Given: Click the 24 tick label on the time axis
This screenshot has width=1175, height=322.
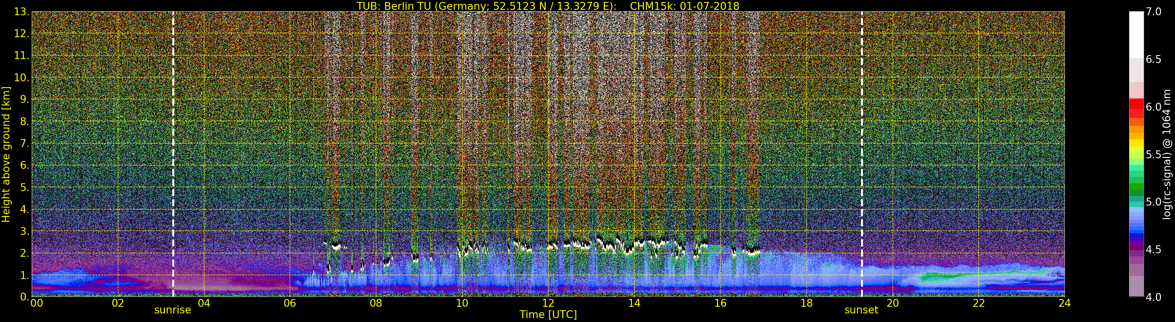Looking at the screenshot, I should click(1064, 303).
